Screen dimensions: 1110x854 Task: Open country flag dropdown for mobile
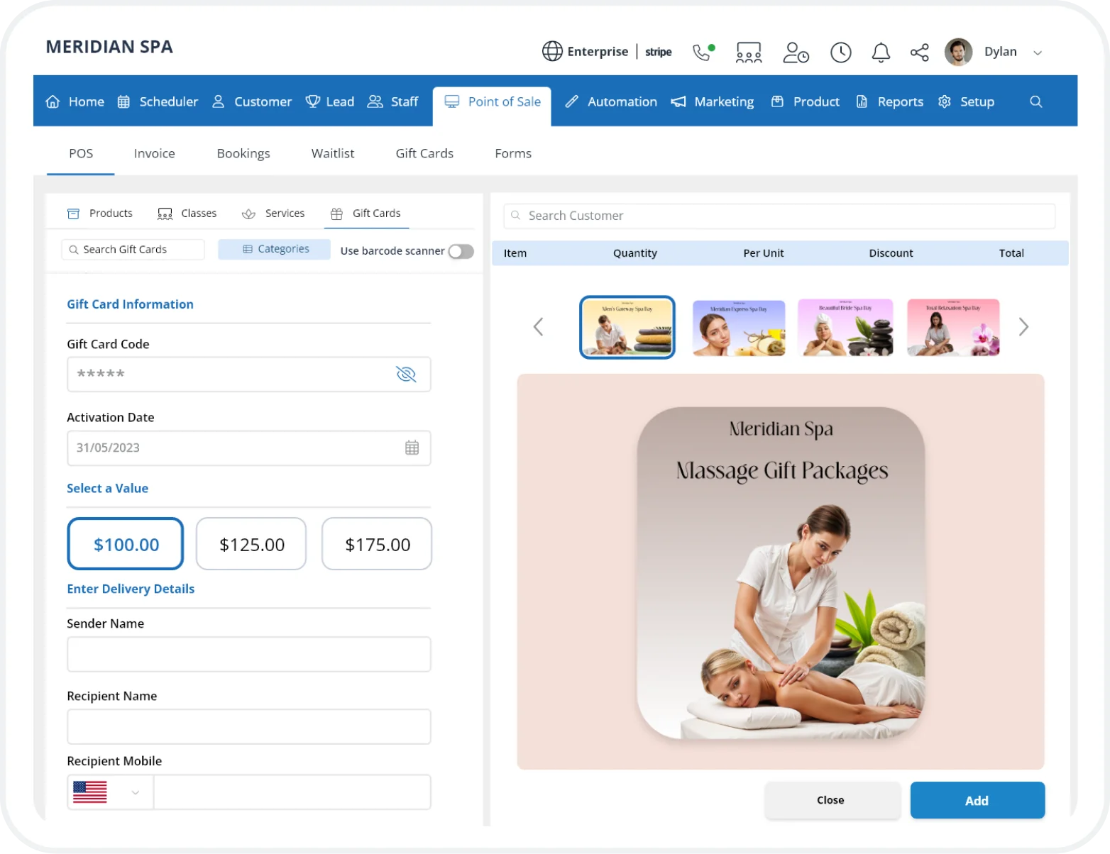[110, 792]
